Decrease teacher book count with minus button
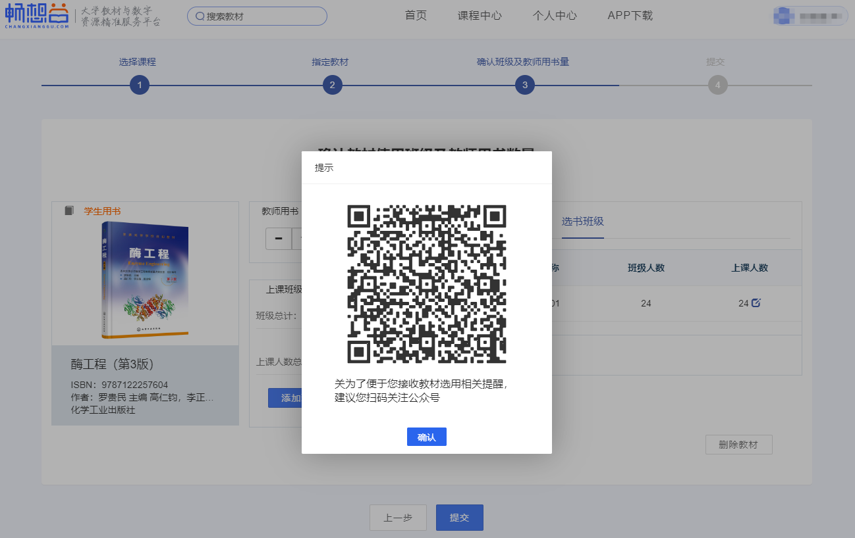 coord(279,239)
